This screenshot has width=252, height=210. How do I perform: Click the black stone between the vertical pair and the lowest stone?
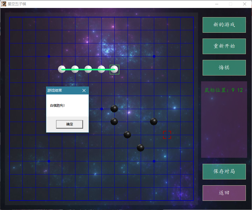(x=127, y=135)
